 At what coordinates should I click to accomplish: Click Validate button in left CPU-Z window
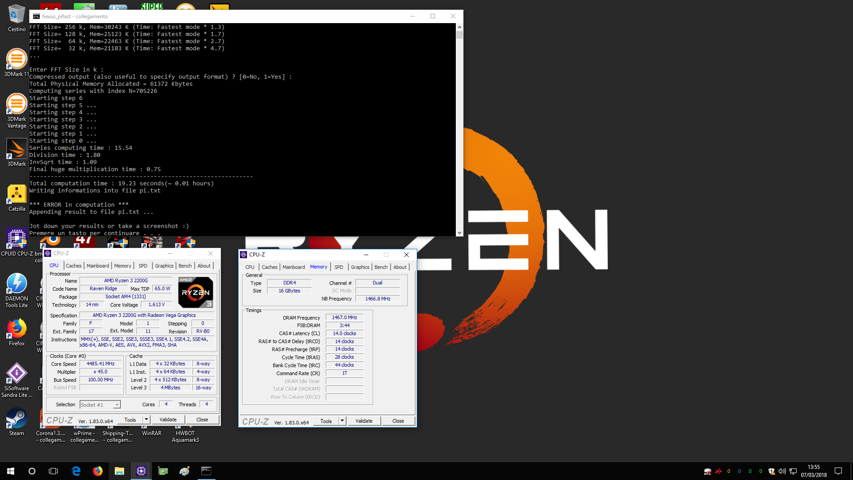click(x=168, y=420)
